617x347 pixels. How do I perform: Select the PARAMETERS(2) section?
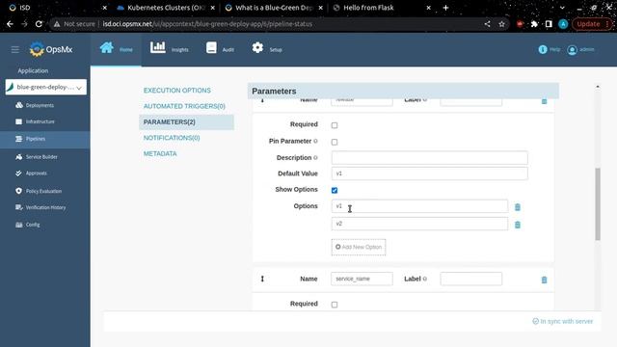point(186,122)
